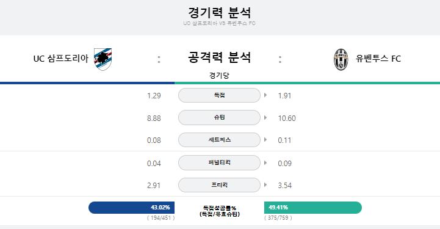This screenshot has width=440, height=229.
Task: Select the 득점 stat button
Action: pos(219,95)
